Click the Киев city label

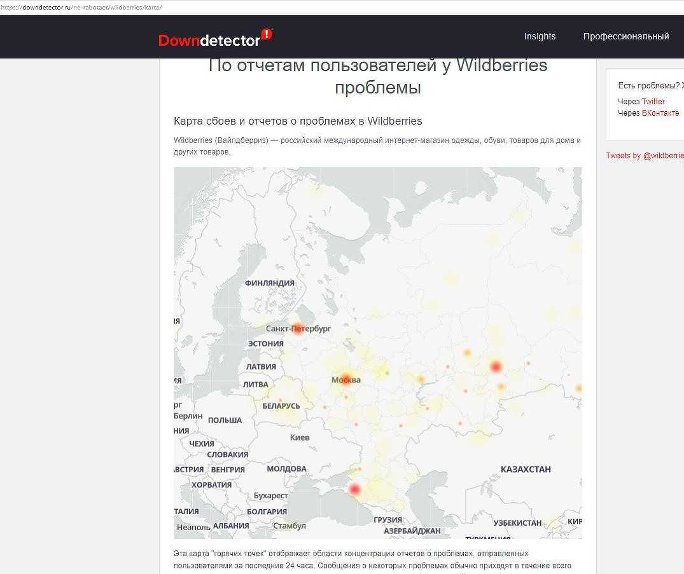click(x=300, y=437)
